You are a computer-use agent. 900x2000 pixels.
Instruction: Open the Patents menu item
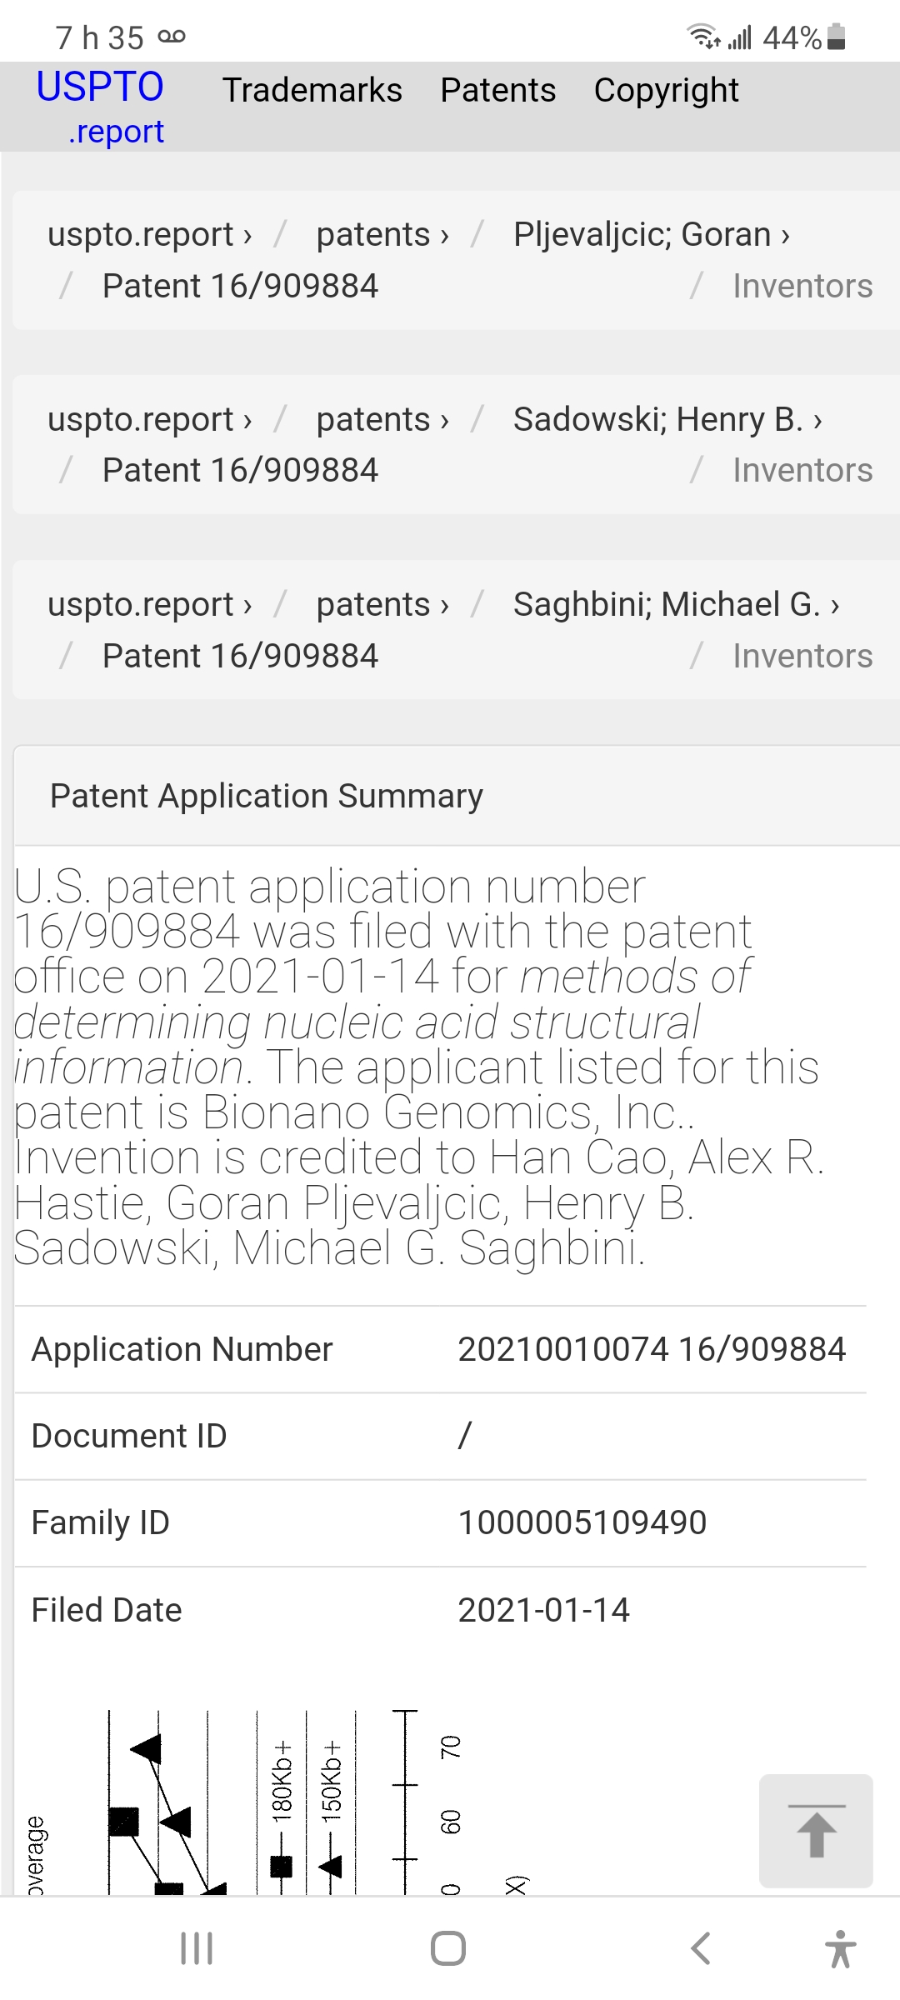[x=497, y=90]
